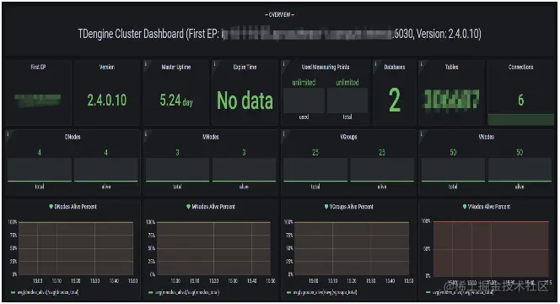
Task: Click the info icon on VGroups panel
Action: coord(284,133)
